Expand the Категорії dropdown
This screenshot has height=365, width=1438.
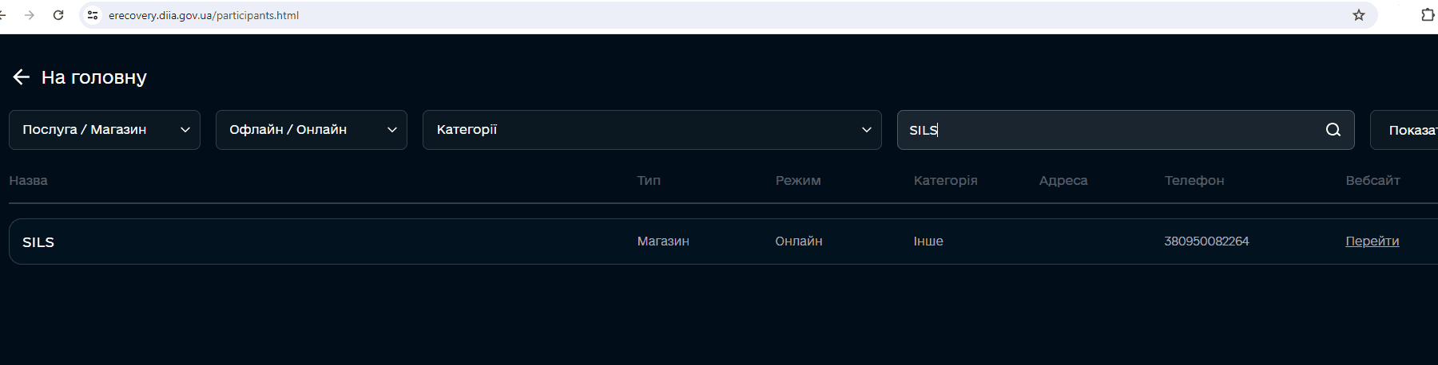(651, 130)
